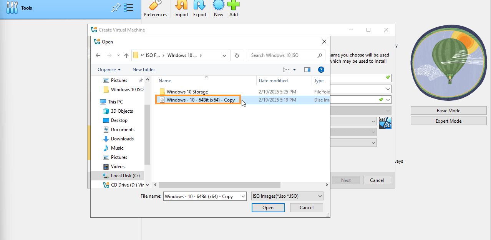
Task: Open the ISO Images file type dropdown
Action: pos(287,196)
